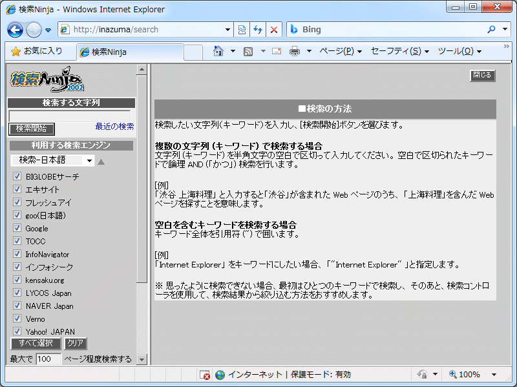Open the 検索-日本語 category dropdown

point(52,160)
